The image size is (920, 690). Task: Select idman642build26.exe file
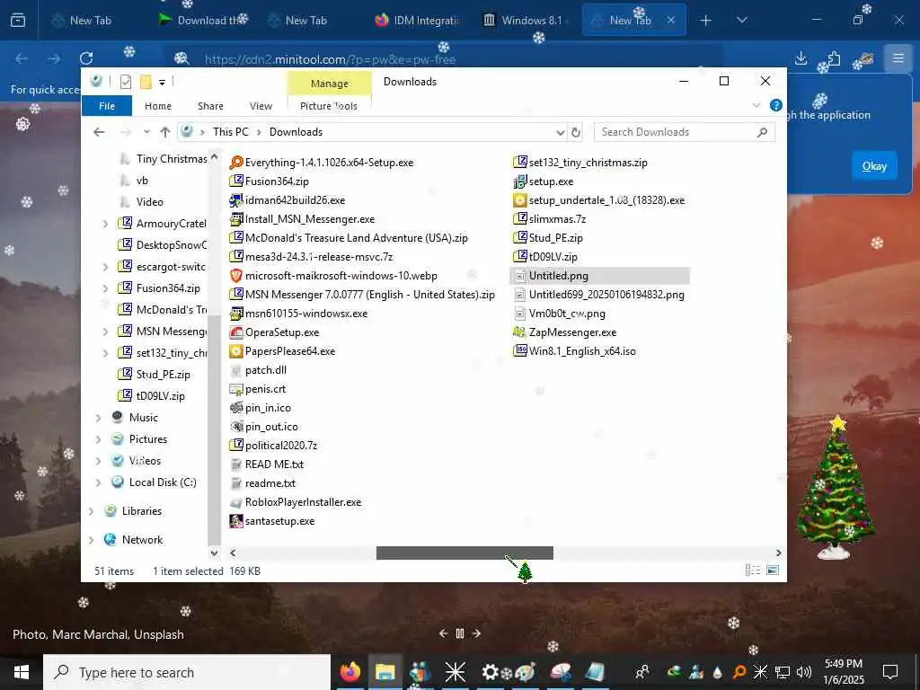tap(287, 200)
